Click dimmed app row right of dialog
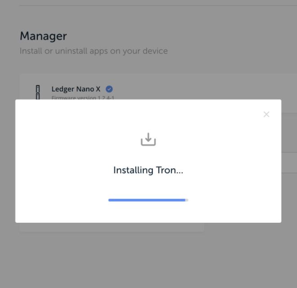The image size is (297, 288). pyautogui.click(x=289, y=133)
